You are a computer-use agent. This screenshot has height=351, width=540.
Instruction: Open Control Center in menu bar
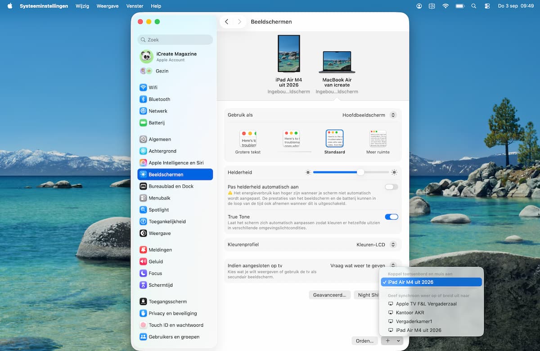(487, 6)
